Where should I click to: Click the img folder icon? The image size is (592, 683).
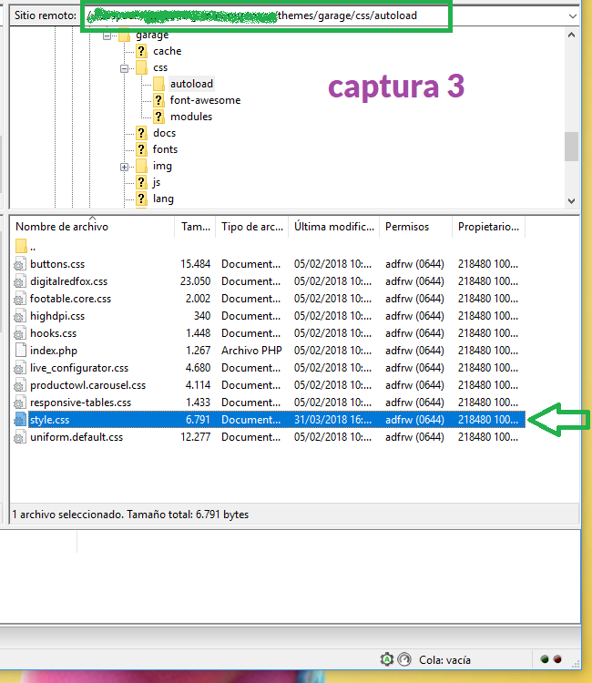[141, 166]
